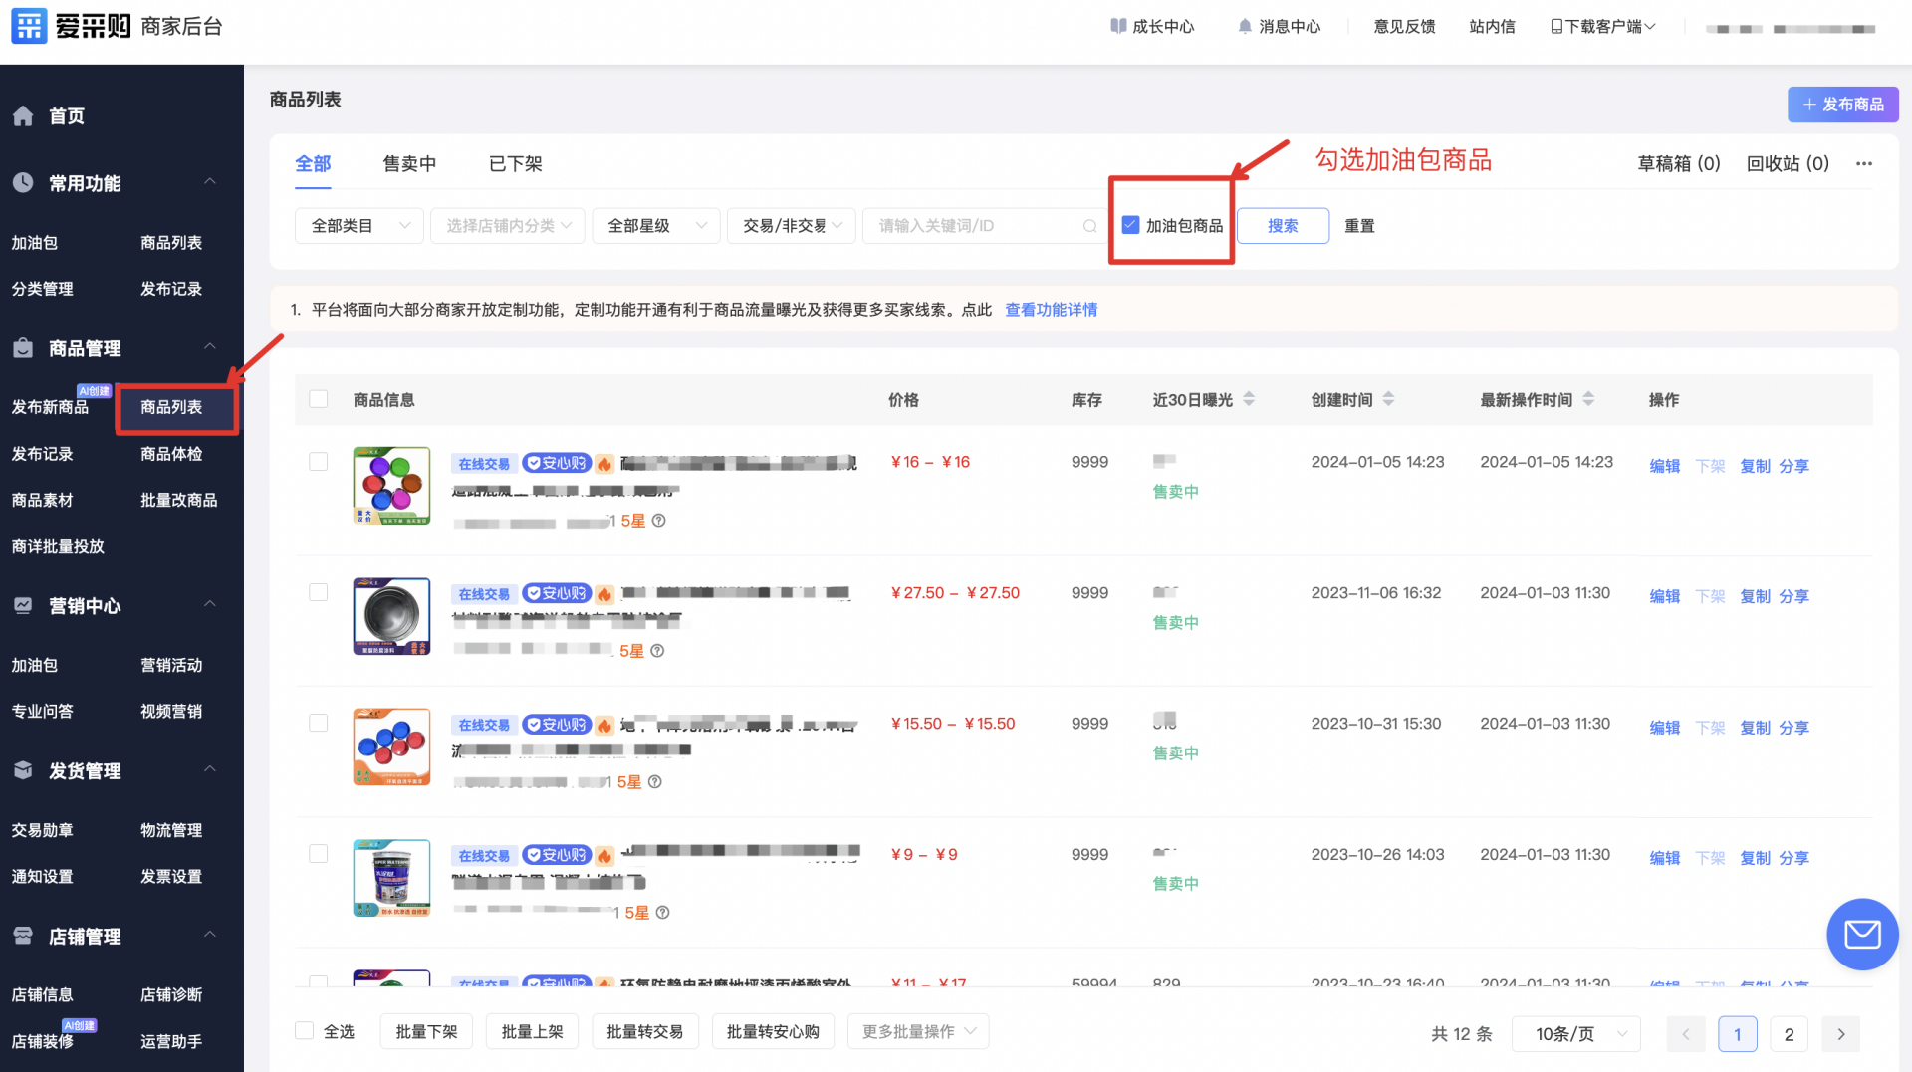Check the 全选 checkbox at bottom

click(305, 1031)
